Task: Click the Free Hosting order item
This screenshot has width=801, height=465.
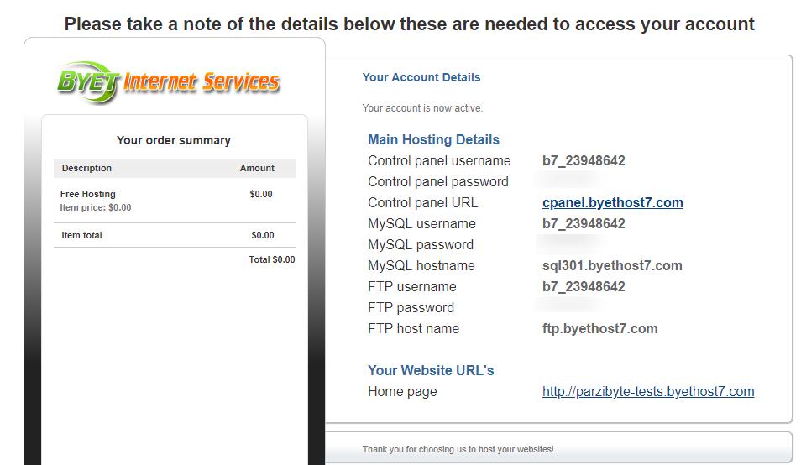Action: coord(88,194)
